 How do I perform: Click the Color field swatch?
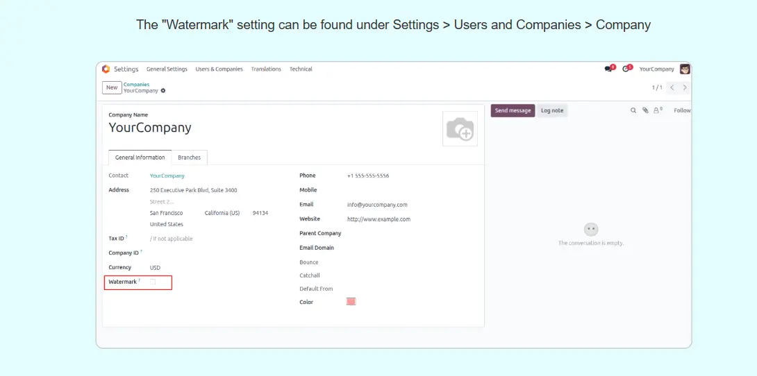coord(351,302)
